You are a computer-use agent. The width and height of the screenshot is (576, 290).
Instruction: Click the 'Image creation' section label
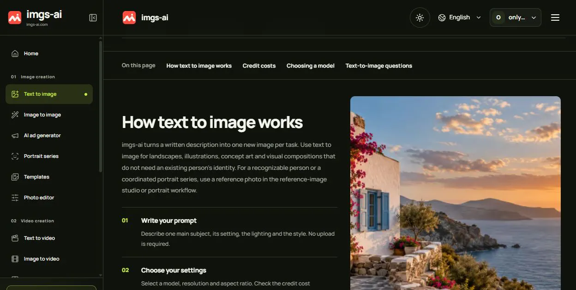coord(38,77)
